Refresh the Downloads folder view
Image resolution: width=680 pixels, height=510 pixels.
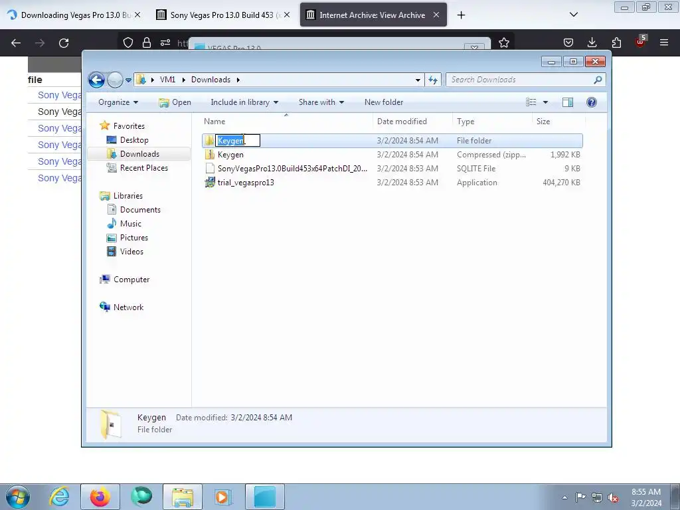tap(433, 80)
